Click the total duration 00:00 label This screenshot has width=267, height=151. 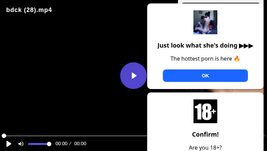click(80, 143)
